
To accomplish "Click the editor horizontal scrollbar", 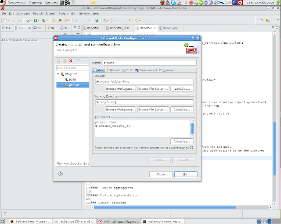I will [x=181, y=207].
